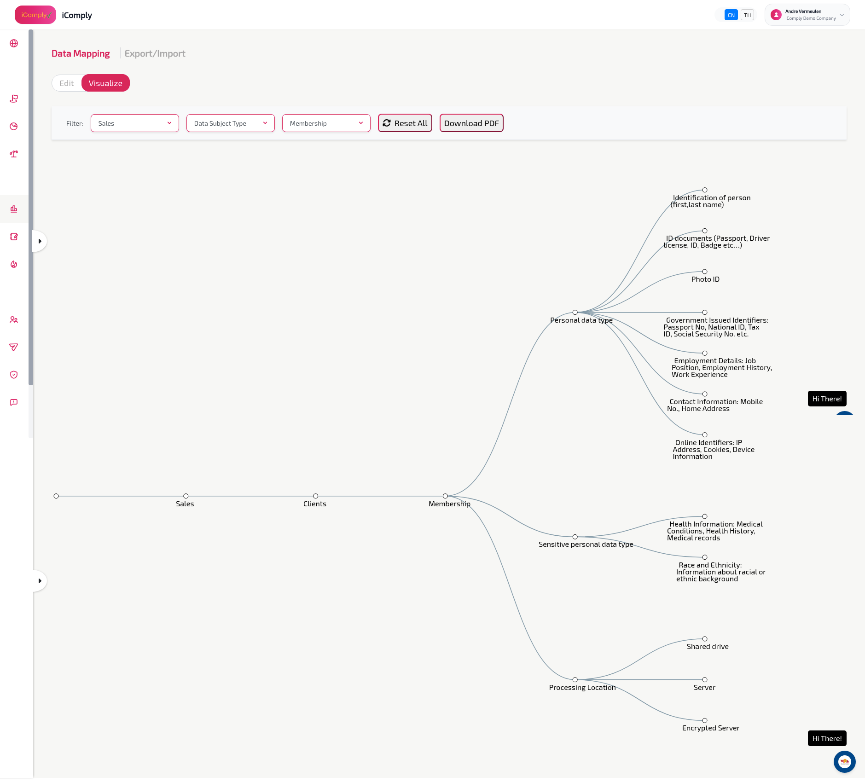Viewport: 865px width, 782px height.
Task: Switch to the Edit view toggle
Action: pos(67,83)
